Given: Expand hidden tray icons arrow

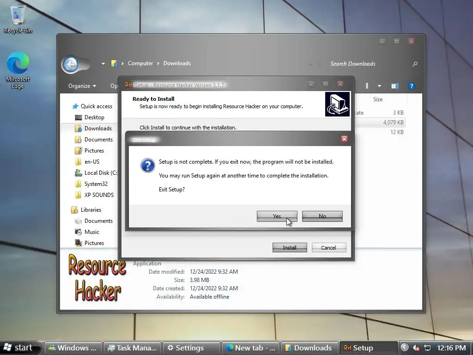Looking at the screenshot, I should coord(405,348).
